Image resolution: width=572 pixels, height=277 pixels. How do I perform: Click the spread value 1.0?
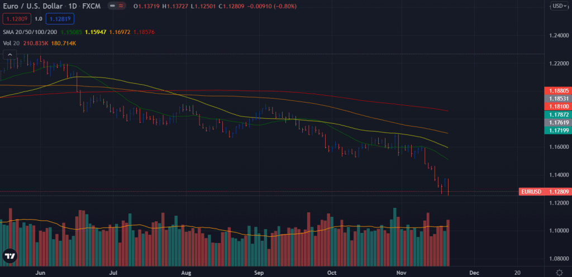tap(39, 19)
